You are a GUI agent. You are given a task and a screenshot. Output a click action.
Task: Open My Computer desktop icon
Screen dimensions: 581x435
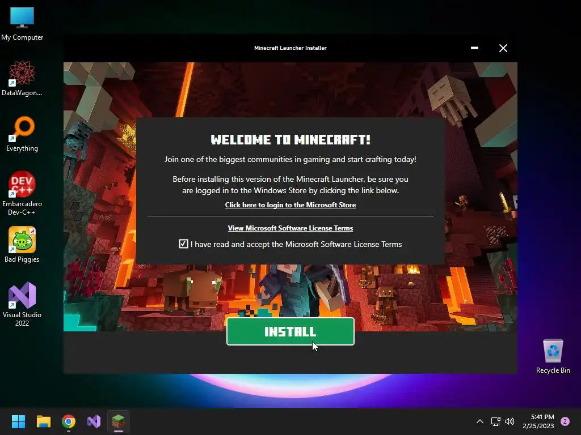[x=22, y=24]
